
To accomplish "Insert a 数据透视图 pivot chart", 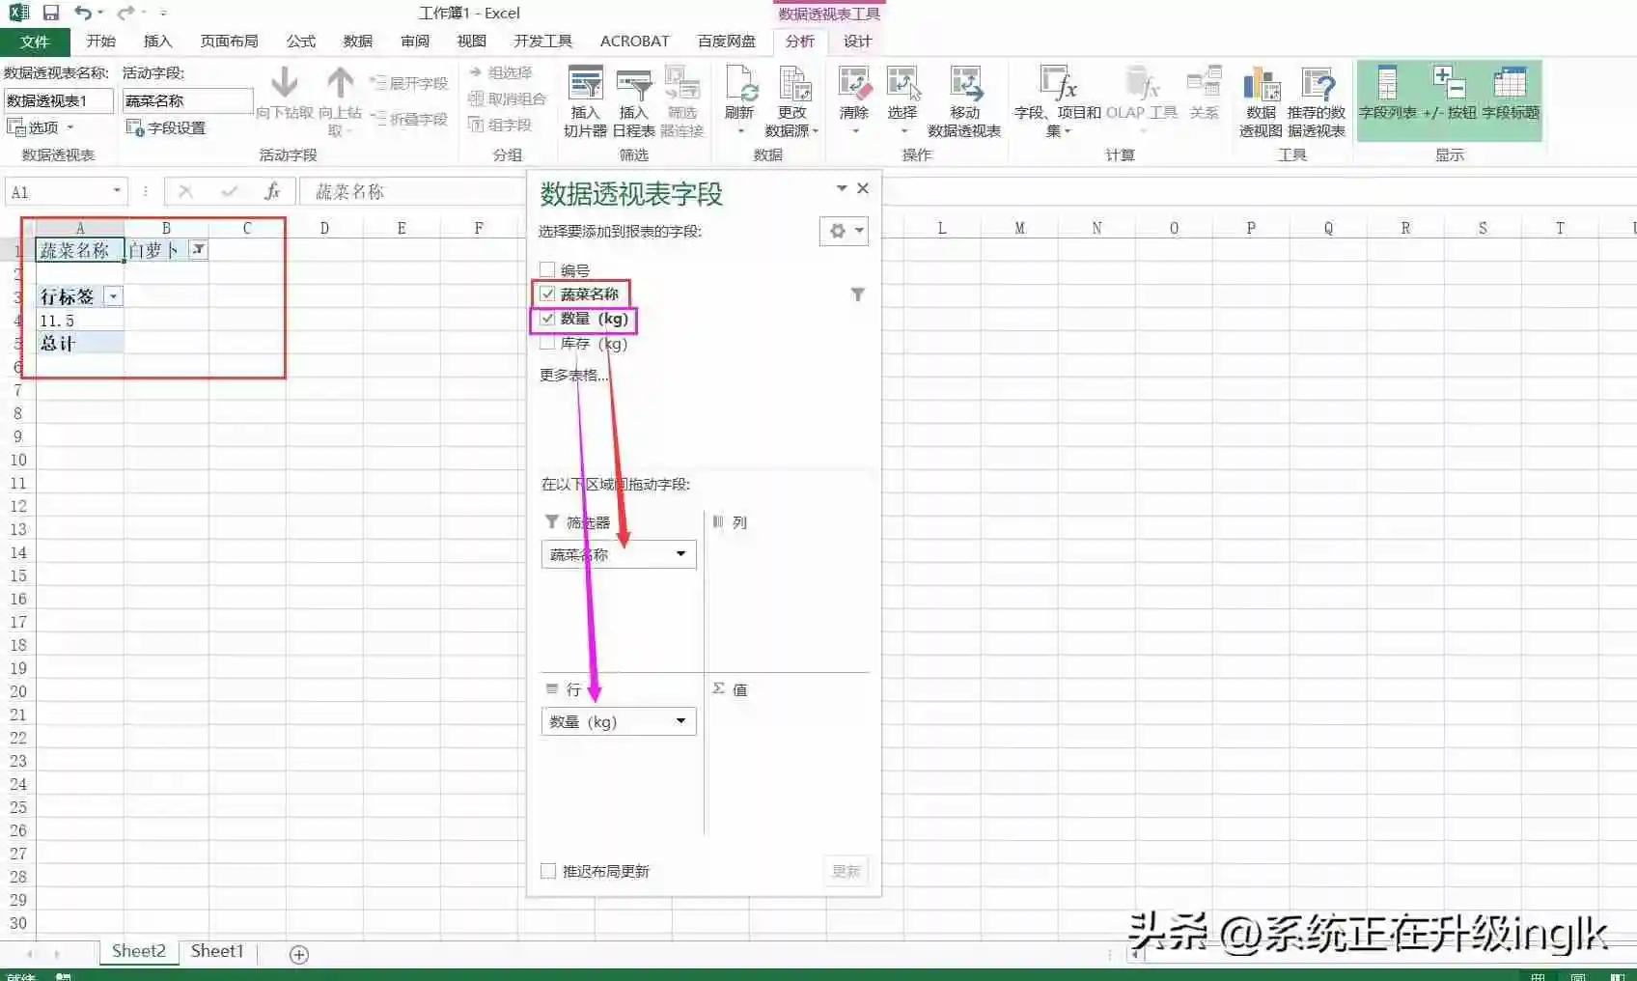I will [x=1261, y=102].
